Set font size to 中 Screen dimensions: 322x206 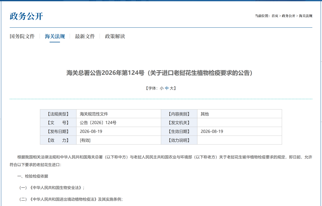pos(167,88)
